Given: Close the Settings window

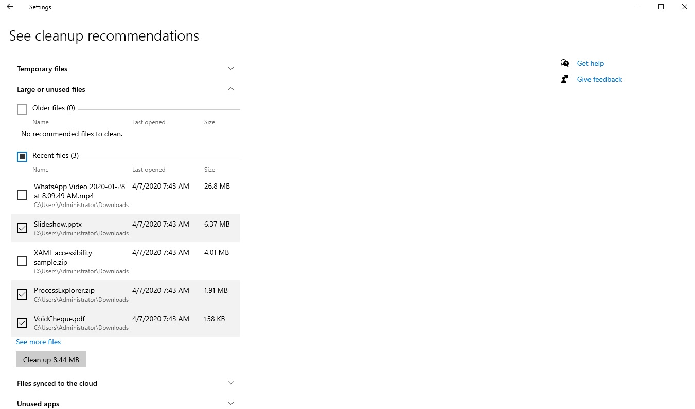Looking at the screenshot, I should pos(684,7).
